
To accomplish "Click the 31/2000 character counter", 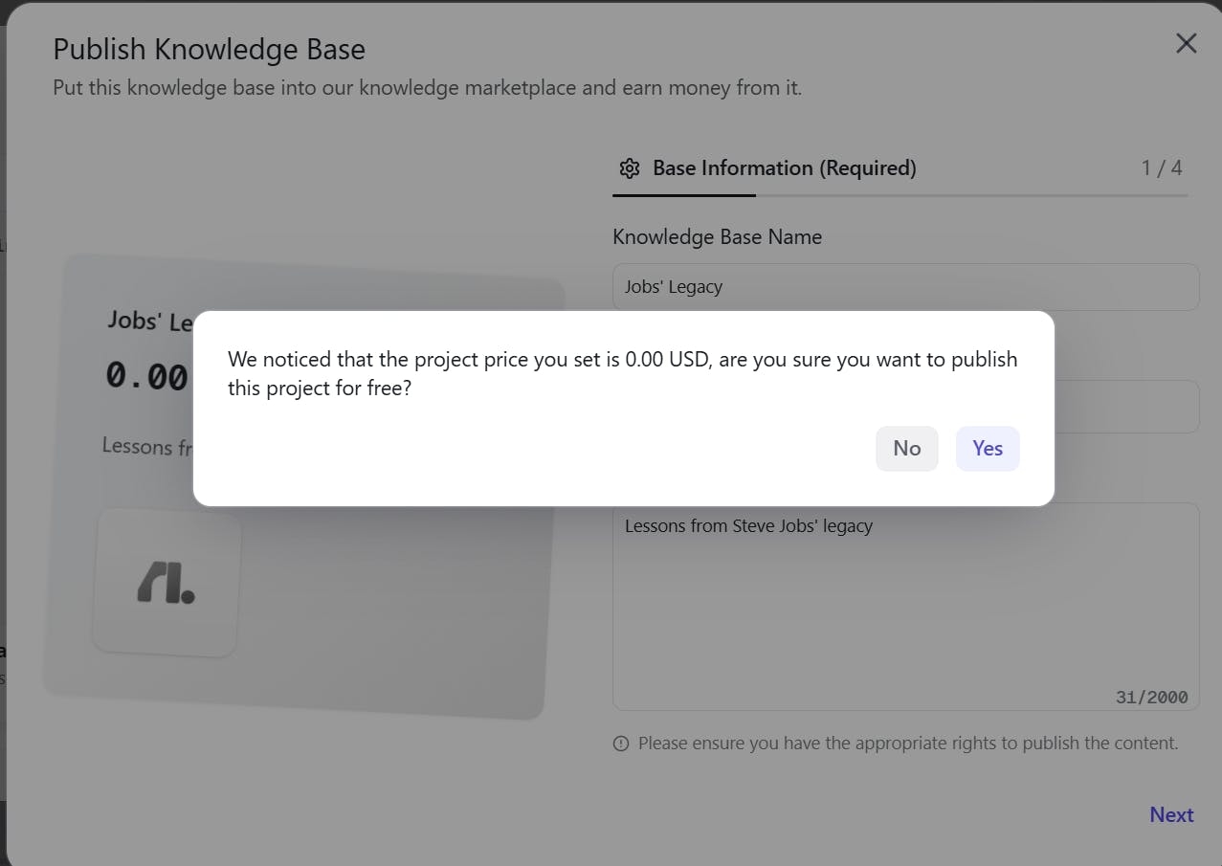I will point(1151,698).
